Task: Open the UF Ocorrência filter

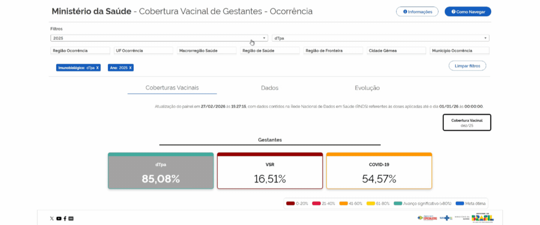Action: coord(143,51)
